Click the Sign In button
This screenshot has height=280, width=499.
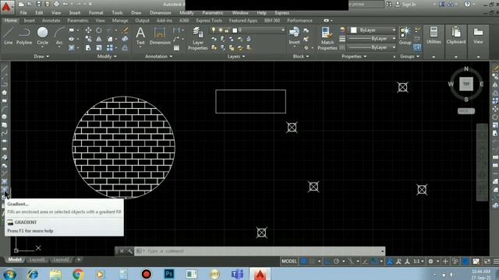405,4
